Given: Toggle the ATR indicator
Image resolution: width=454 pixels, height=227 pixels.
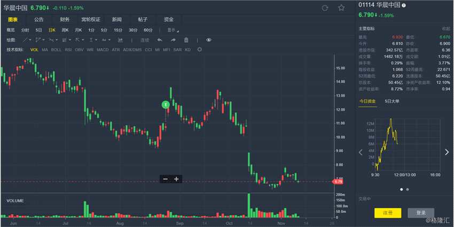Looking at the screenshot, I should tap(116, 50).
